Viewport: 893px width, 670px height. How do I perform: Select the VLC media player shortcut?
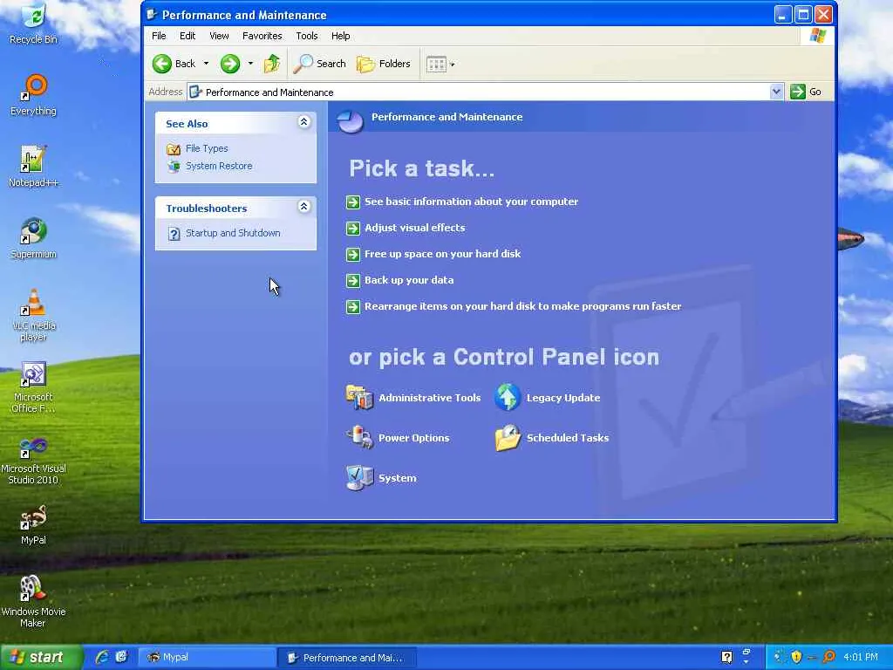coord(34,316)
